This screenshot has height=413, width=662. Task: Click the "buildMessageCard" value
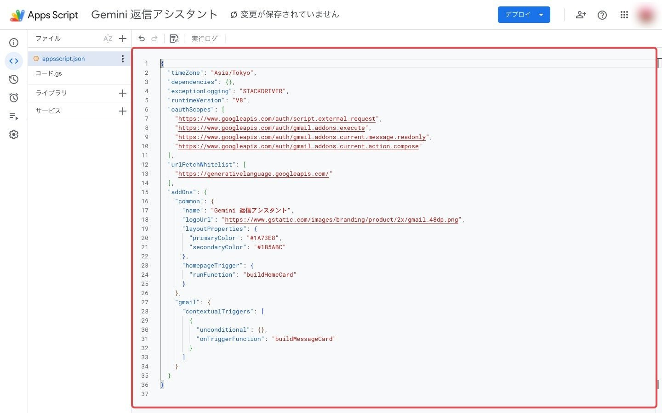click(x=304, y=339)
